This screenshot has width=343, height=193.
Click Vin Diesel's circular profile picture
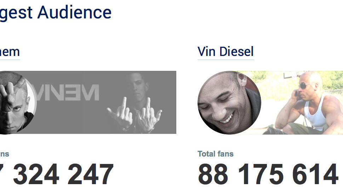click(x=229, y=103)
